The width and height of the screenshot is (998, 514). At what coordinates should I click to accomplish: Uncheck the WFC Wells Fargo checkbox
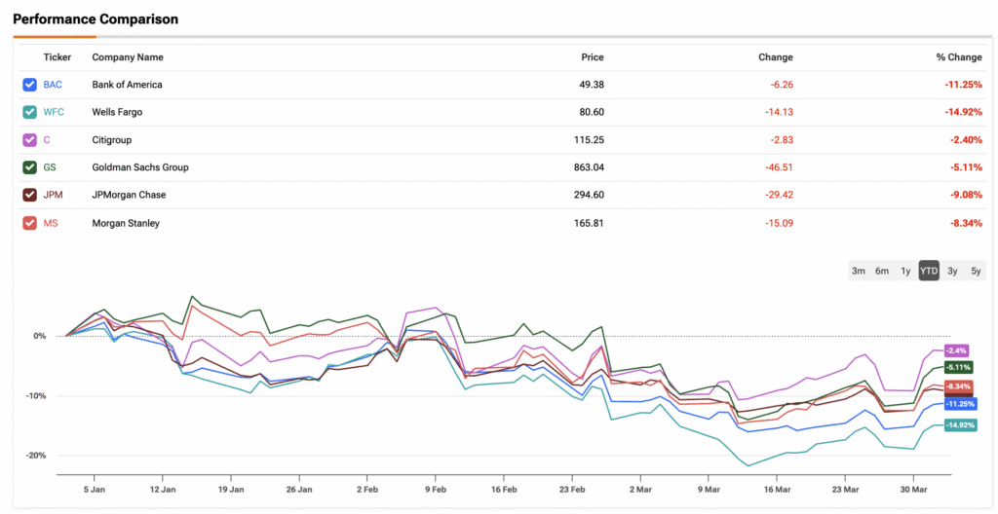[29, 112]
